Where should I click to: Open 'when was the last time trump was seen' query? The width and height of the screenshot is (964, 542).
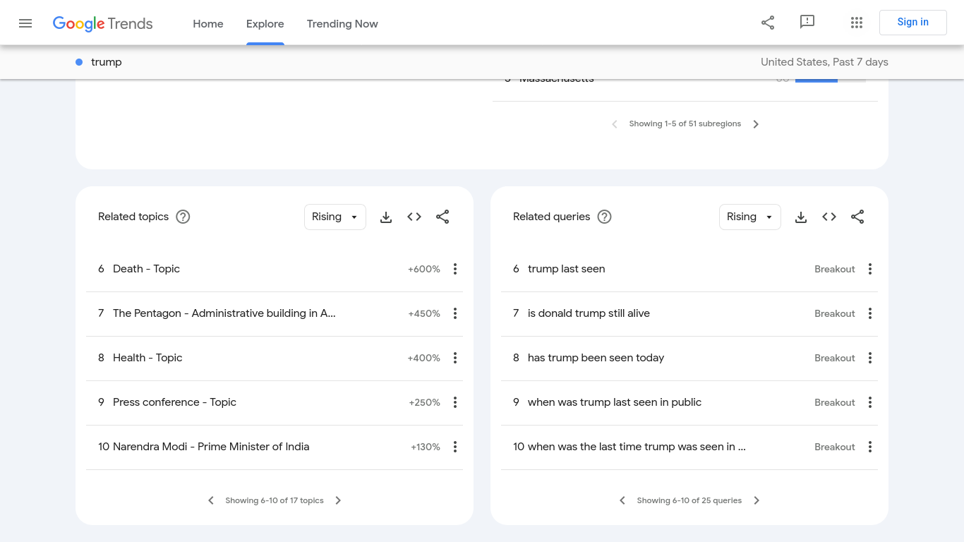(x=637, y=447)
